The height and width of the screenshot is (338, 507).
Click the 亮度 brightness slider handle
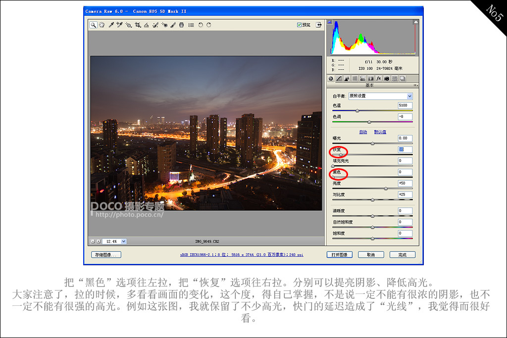tap(386, 189)
